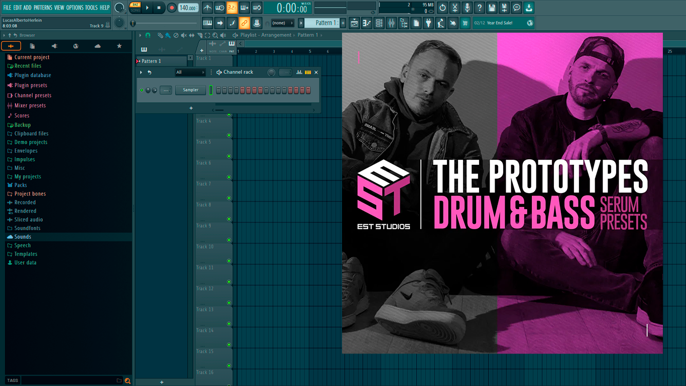Click the song position slider handle
This screenshot has width=686, height=386.
click(133, 23)
